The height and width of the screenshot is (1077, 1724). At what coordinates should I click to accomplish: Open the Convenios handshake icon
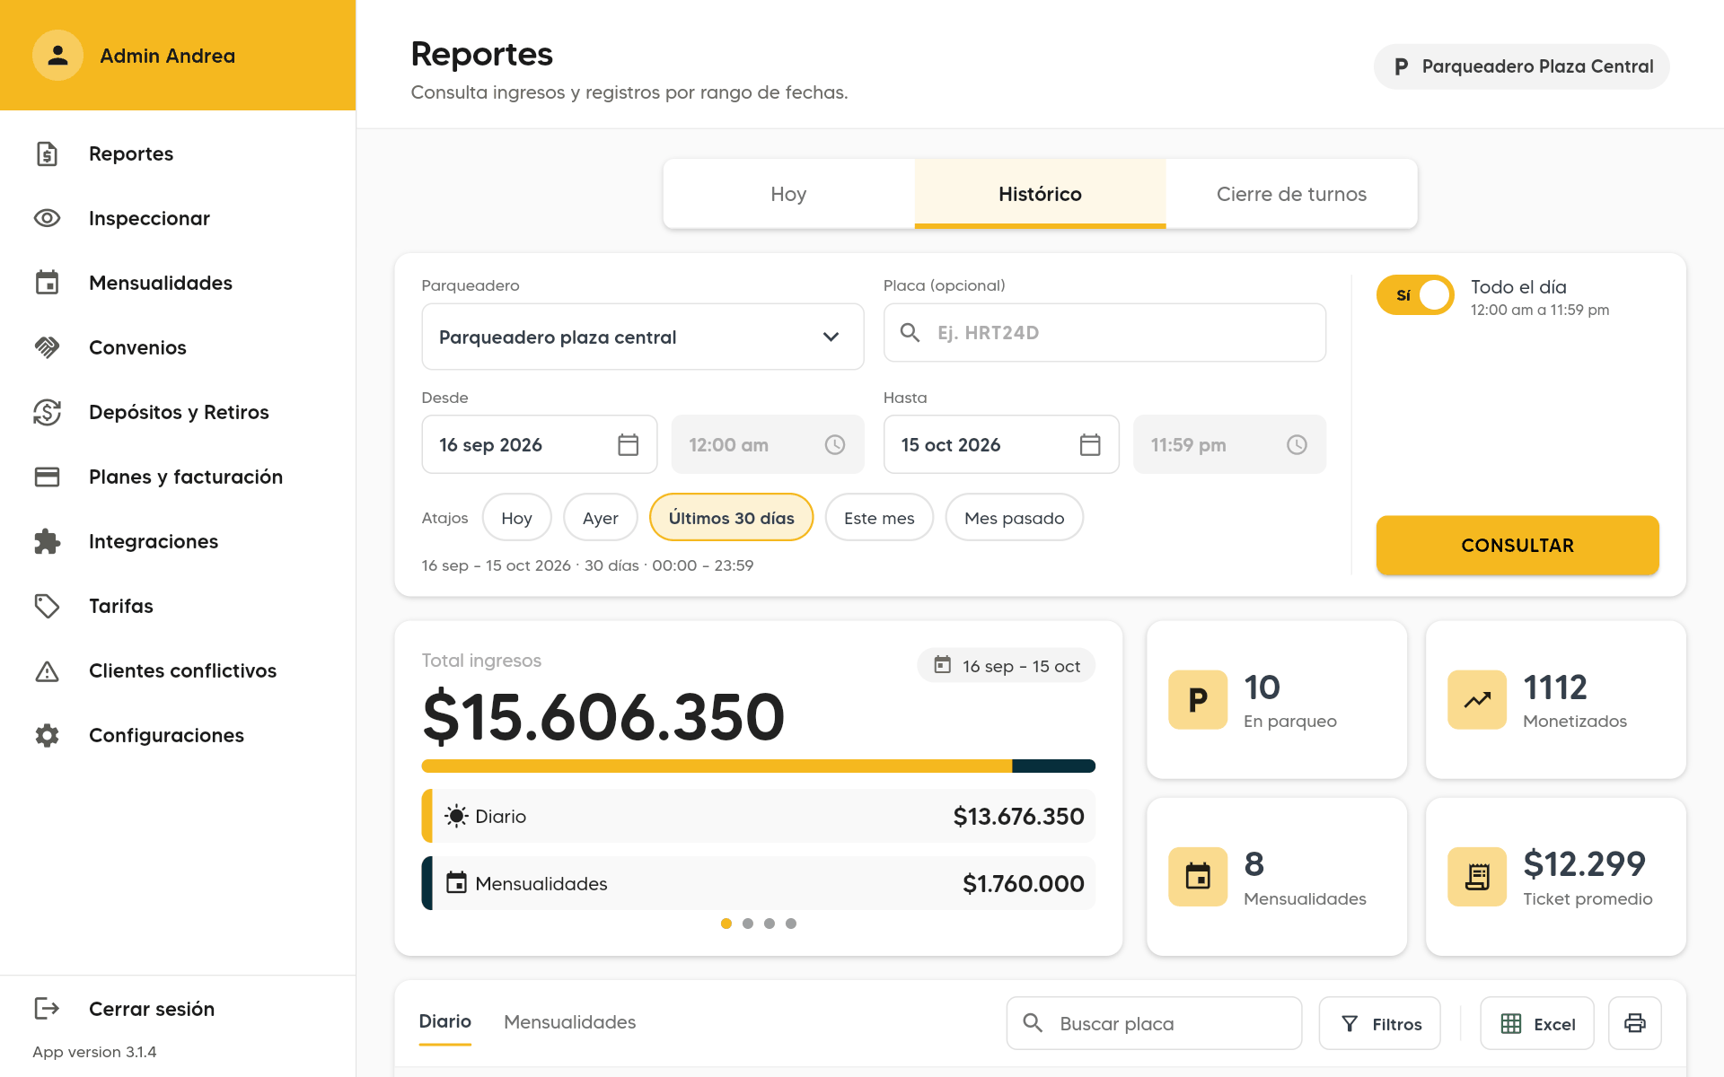point(47,347)
